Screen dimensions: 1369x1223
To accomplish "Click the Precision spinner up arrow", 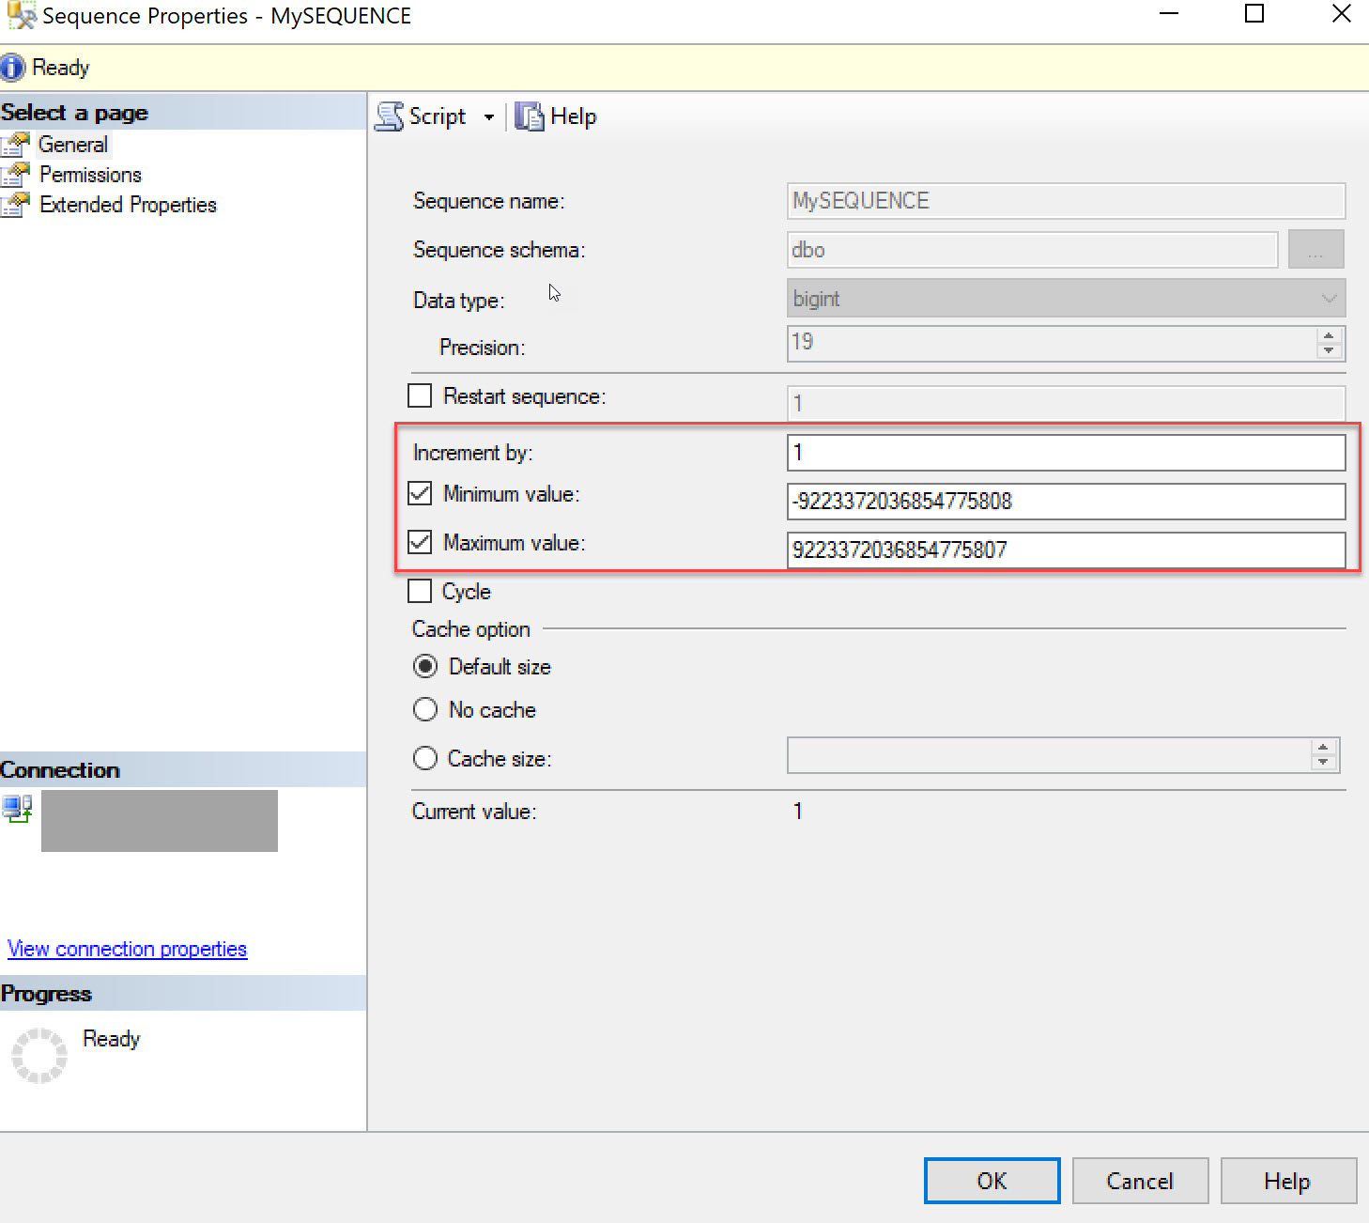I will (x=1329, y=336).
